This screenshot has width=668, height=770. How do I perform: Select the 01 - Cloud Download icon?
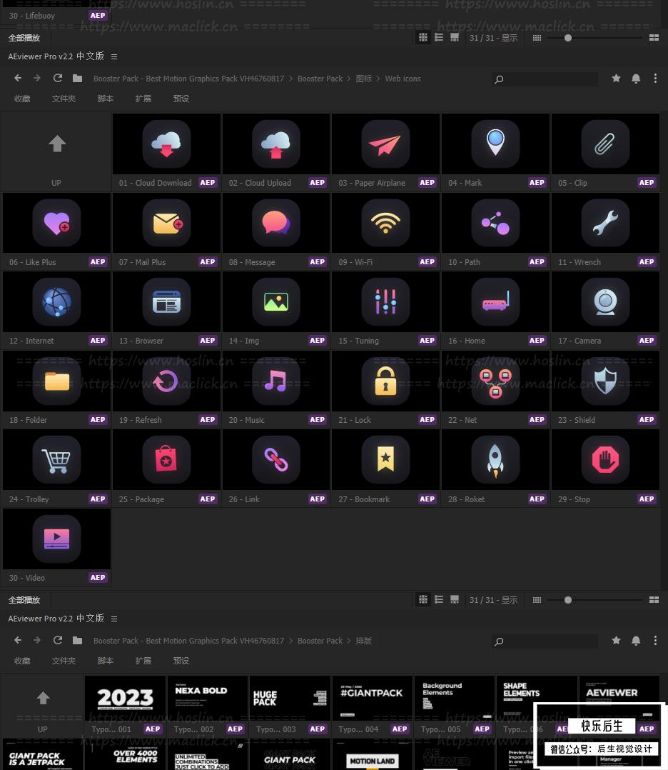point(166,144)
